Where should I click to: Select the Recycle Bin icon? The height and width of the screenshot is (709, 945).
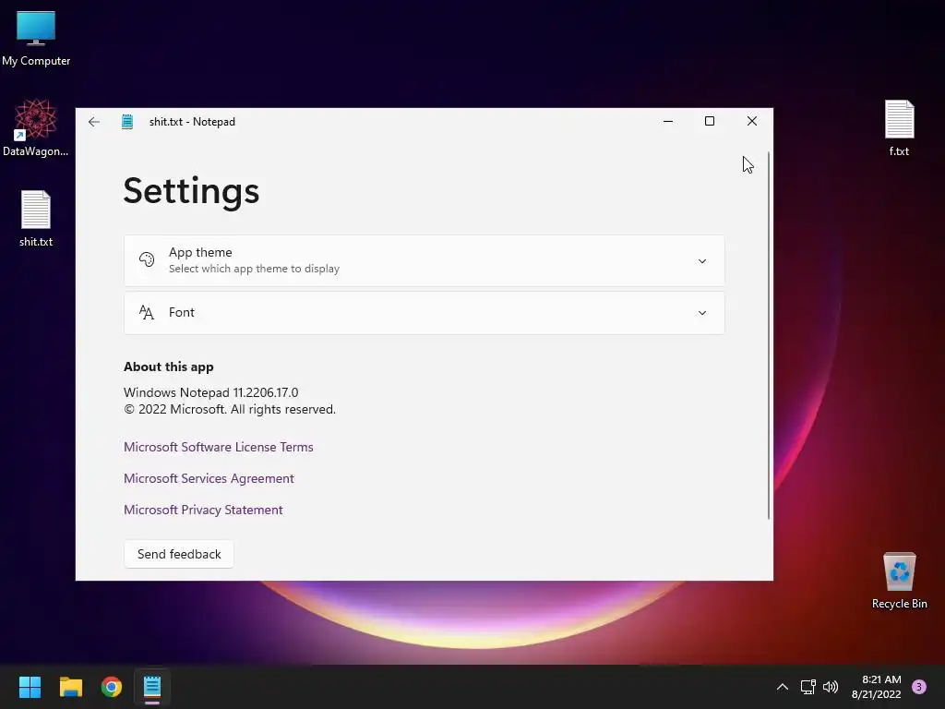[x=899, y=580]
